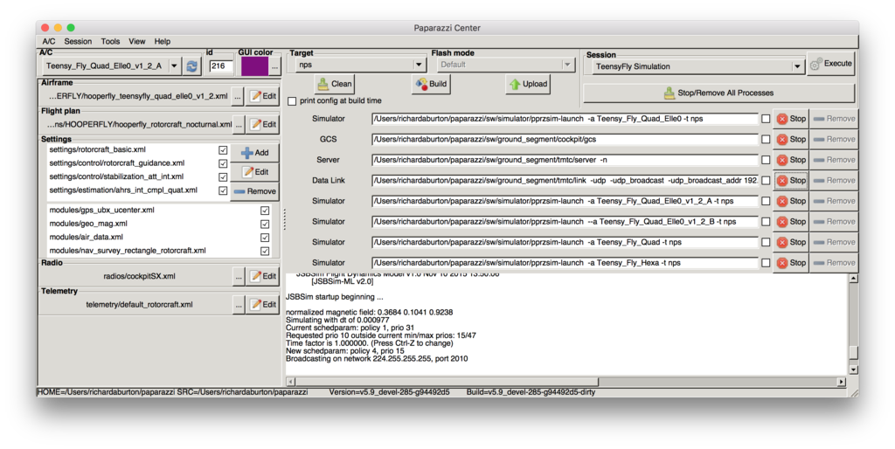Remove the Server process row

coord(834,160)
